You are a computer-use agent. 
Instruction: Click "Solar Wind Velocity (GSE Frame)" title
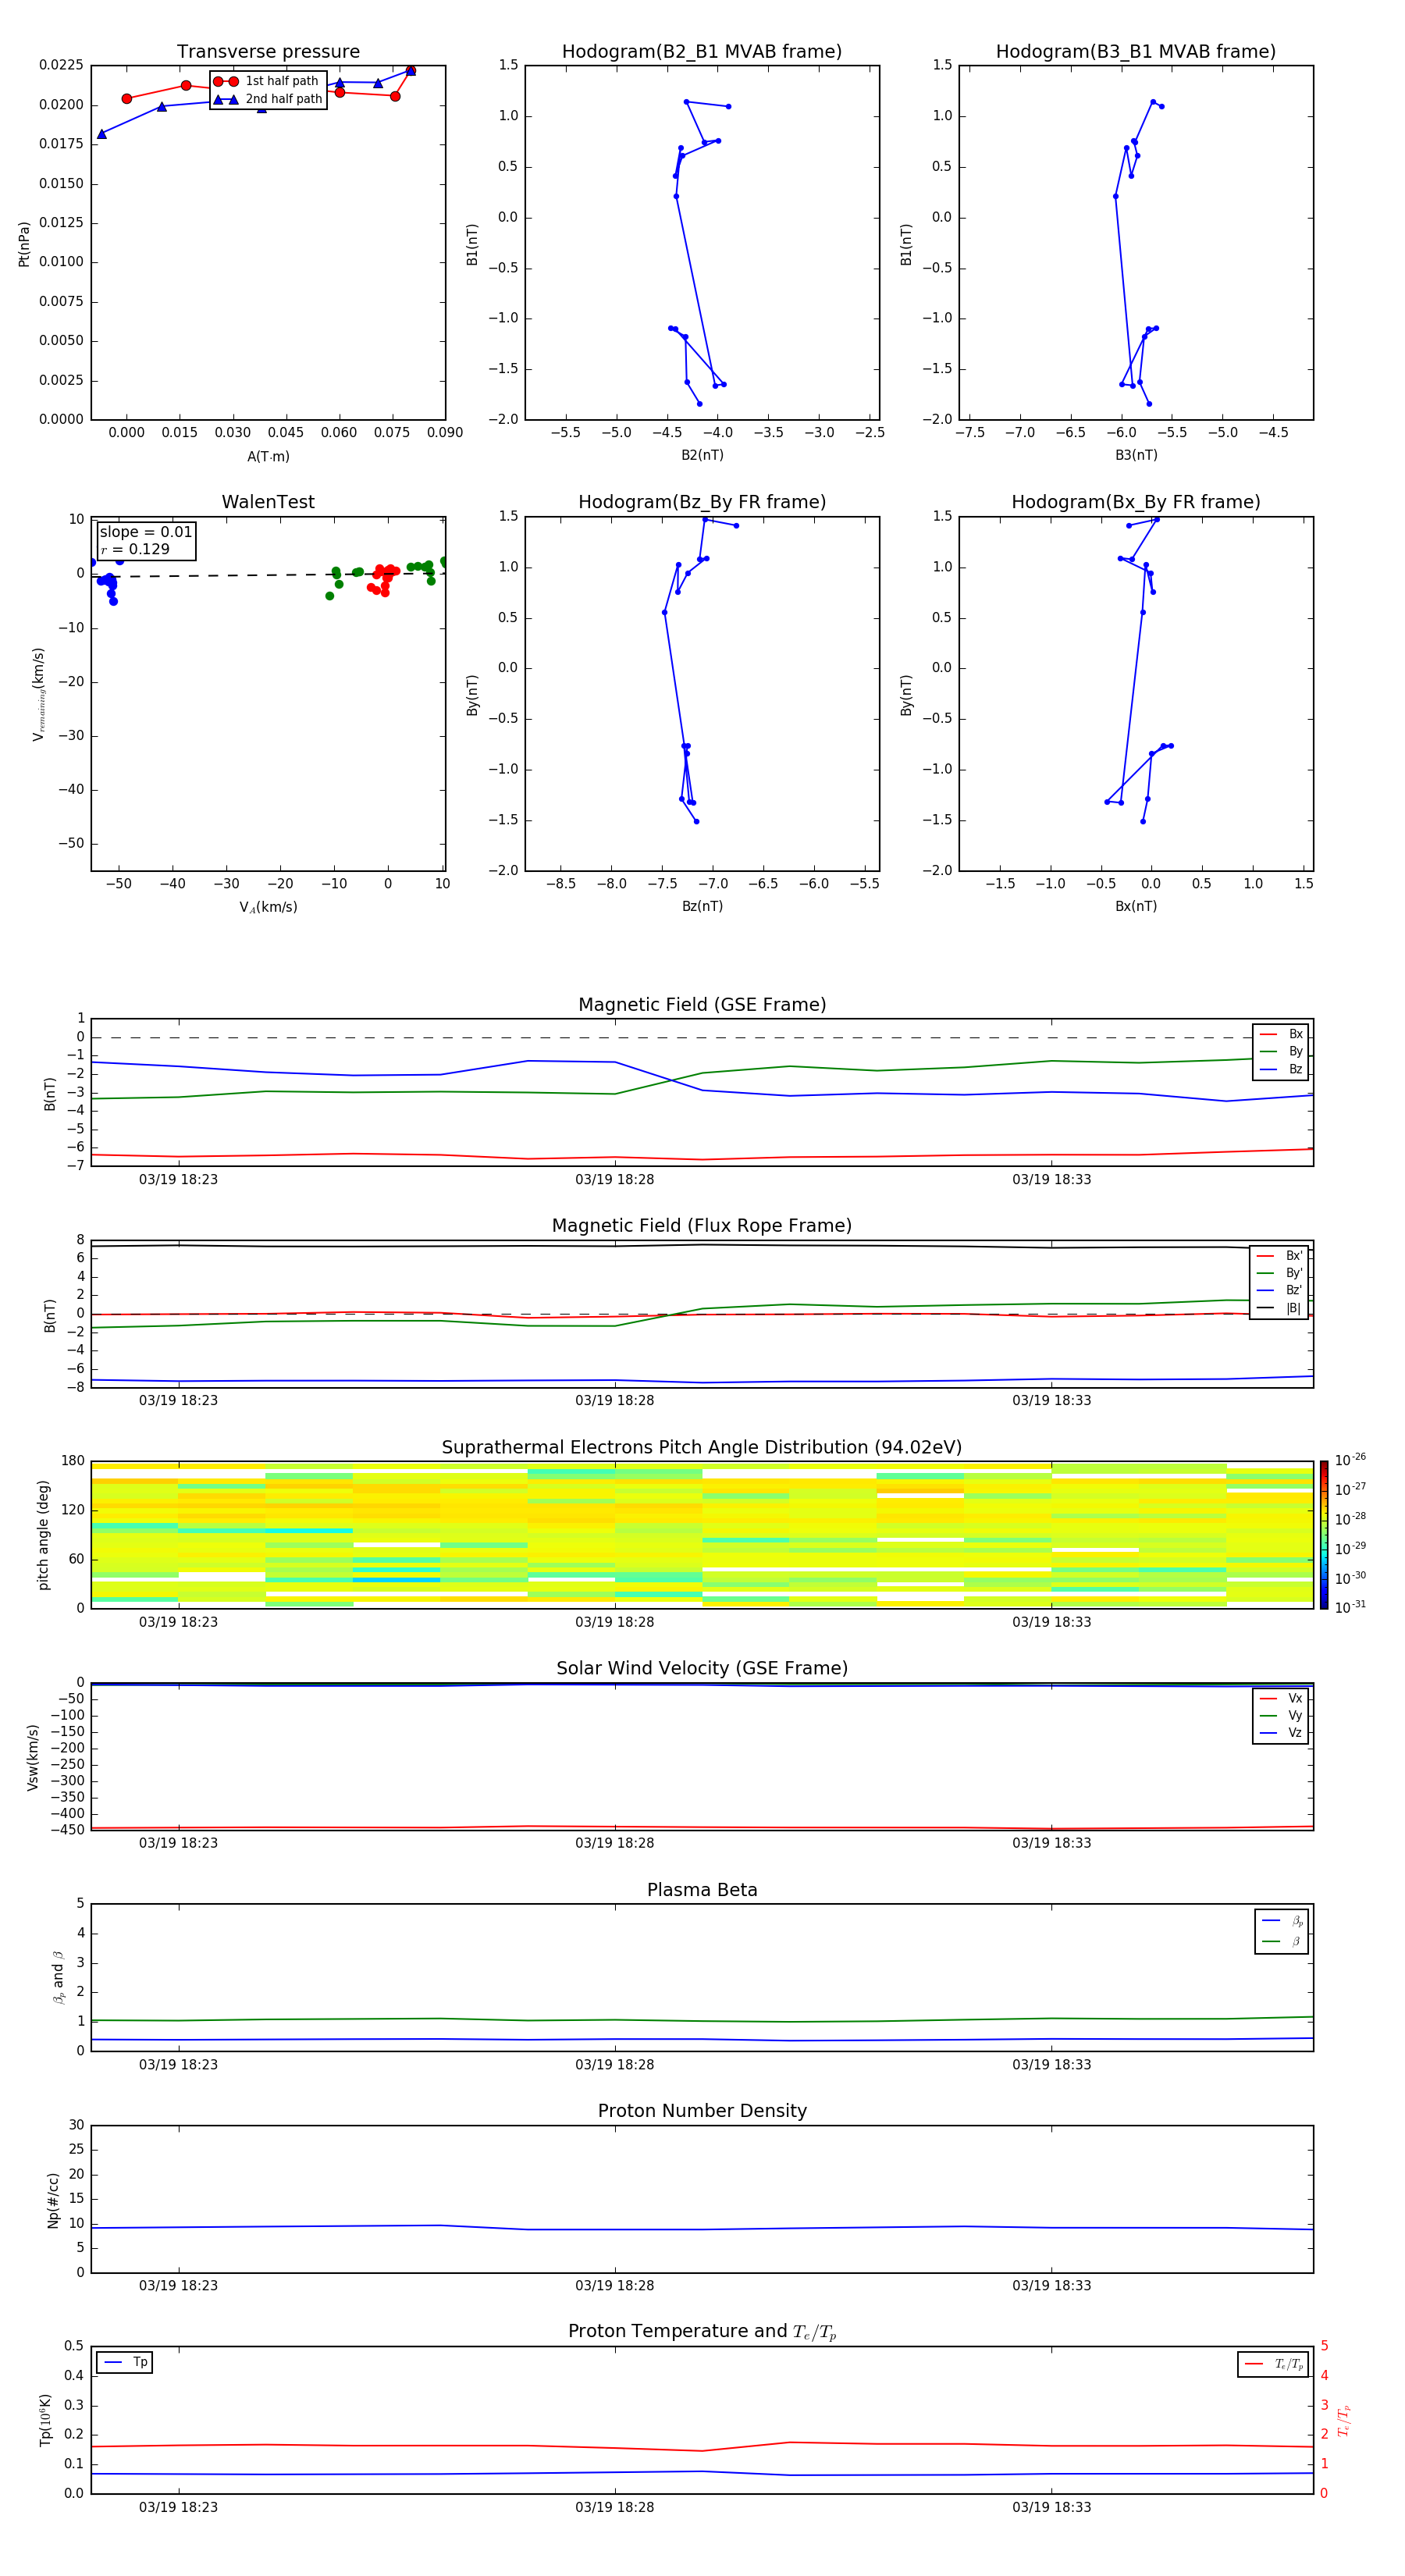click(702, 1669)
